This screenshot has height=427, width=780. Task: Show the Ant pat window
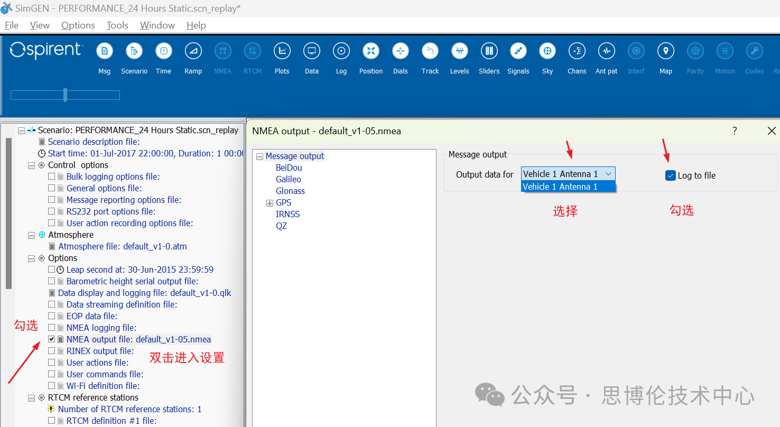tap(606, 51)
